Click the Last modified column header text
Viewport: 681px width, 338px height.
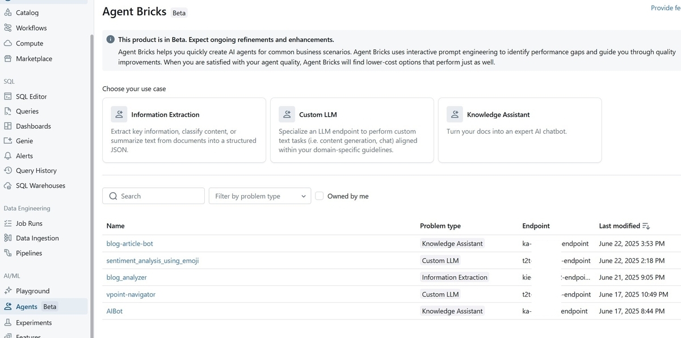pos(620,226)
